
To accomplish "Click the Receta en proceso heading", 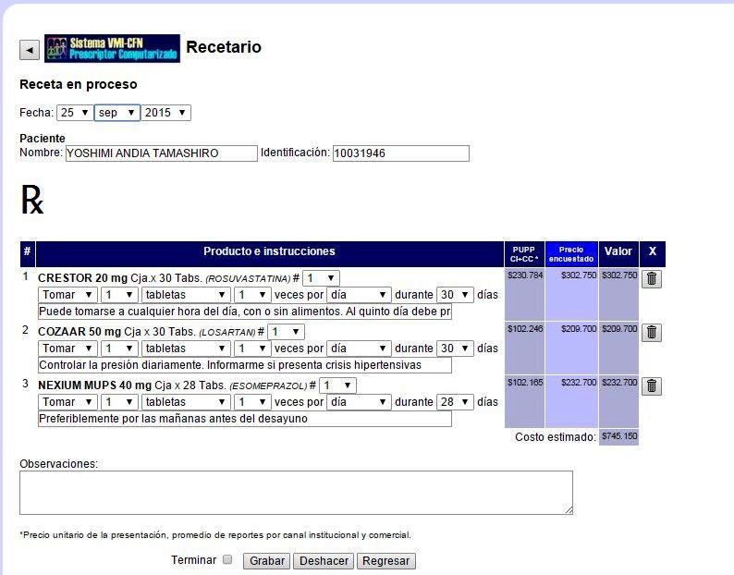I will pyautogui.click(x=79, y=84).
